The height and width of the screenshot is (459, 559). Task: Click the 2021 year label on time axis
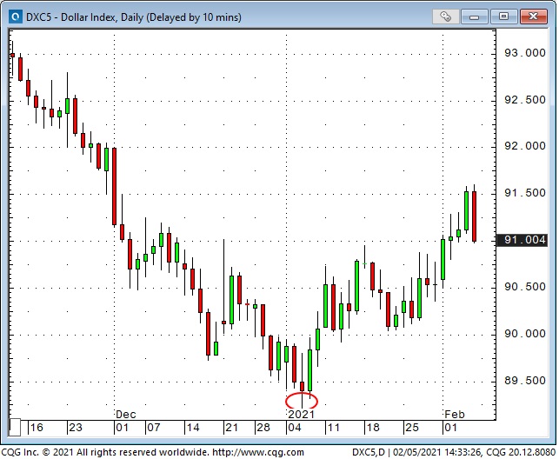coord(302,415)
